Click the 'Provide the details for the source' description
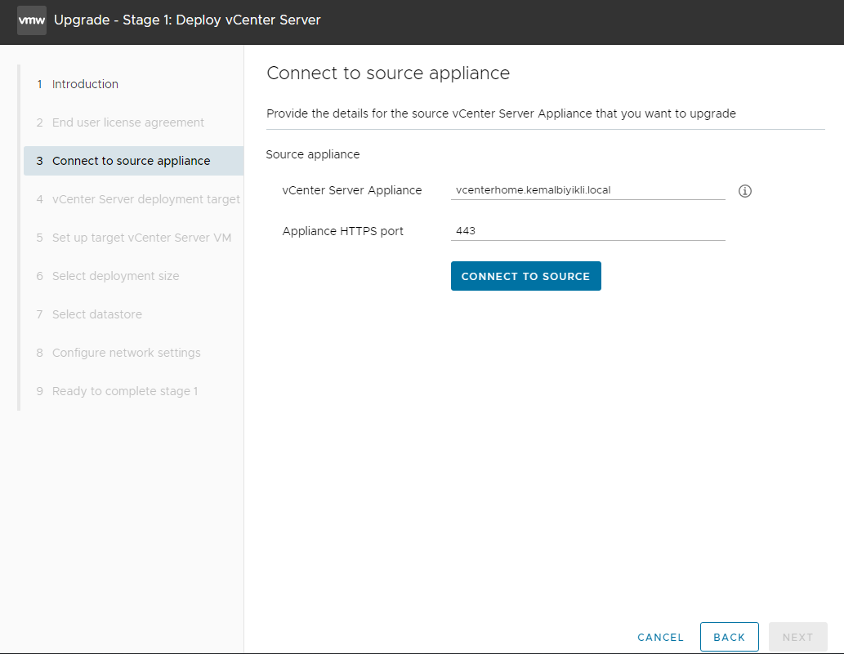This screenshot has height=654, width=844. pyautogui.click(x=501, y=113)
